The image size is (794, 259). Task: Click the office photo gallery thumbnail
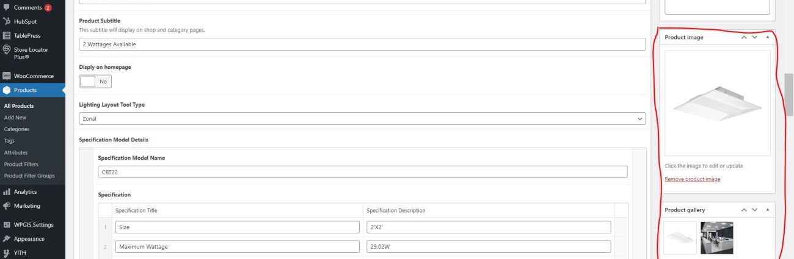[716, 238]
